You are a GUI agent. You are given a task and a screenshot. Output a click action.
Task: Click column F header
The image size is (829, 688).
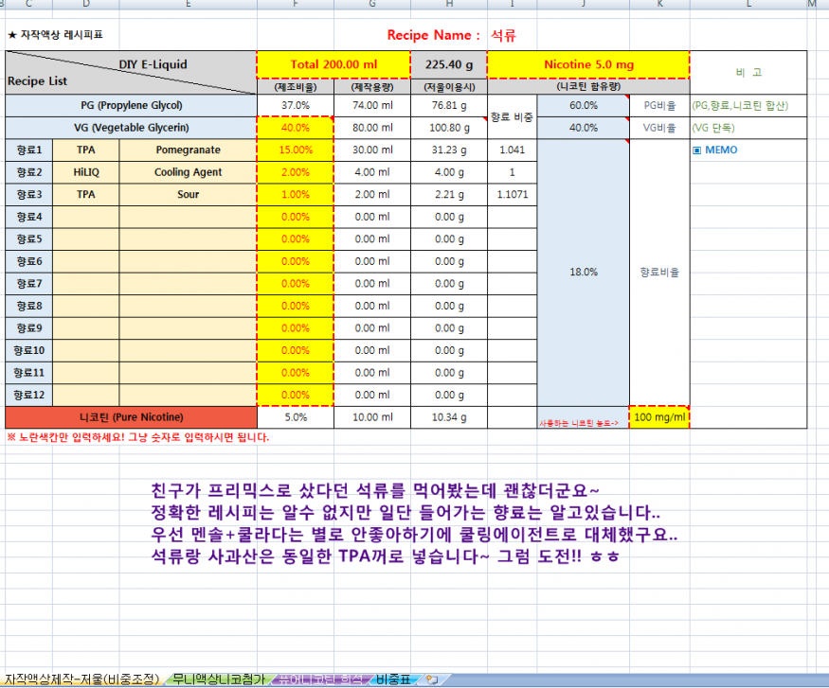(x=296, y=5)
